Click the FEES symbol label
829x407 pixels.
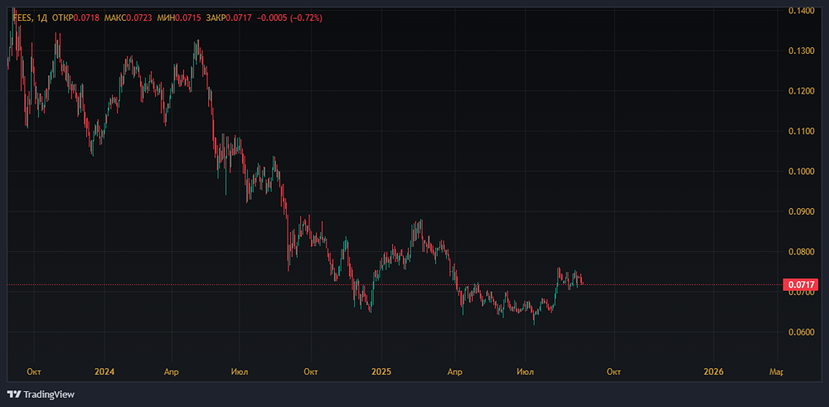coord(22,18)
